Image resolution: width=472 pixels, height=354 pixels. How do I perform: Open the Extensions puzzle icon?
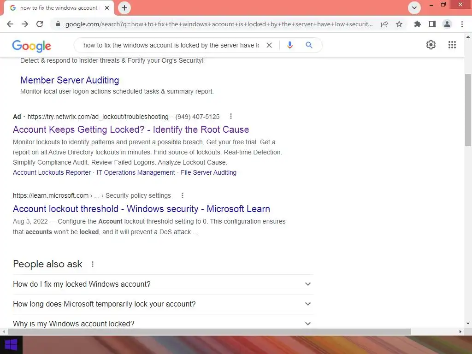(x=417, y=24)
